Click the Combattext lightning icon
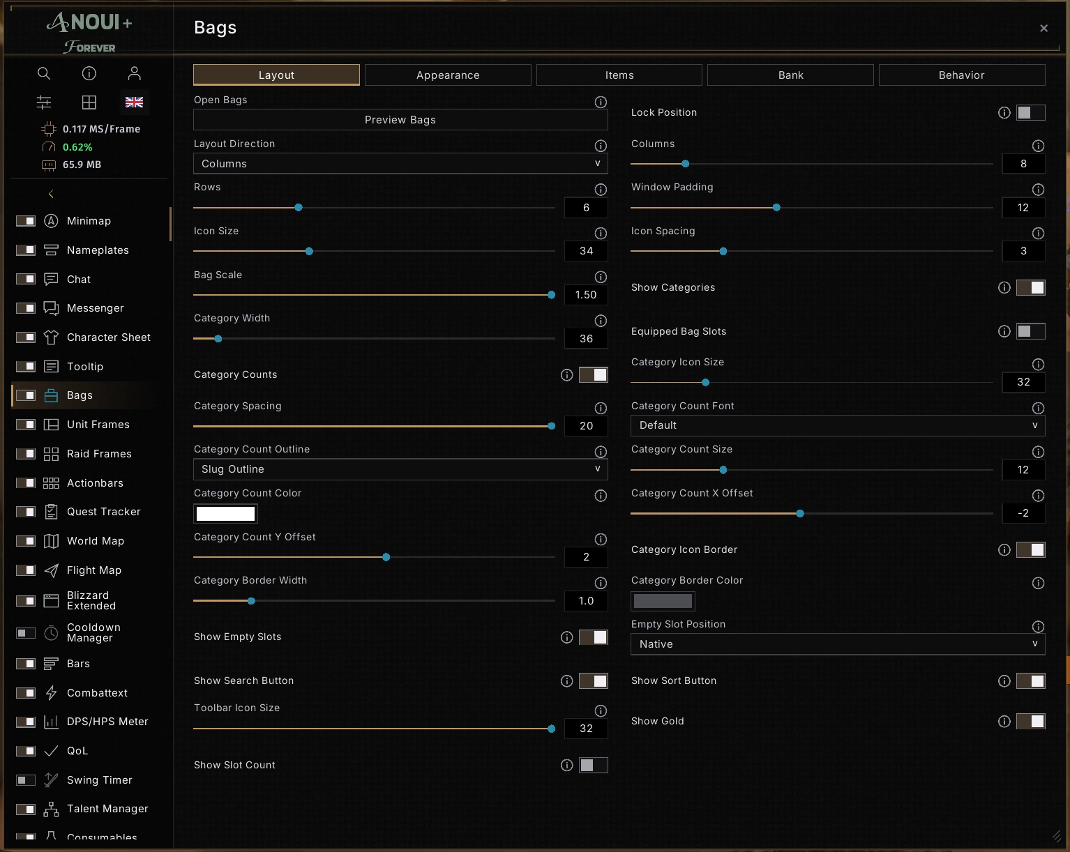The width and height of the screenshot is (1070, 852). (51, 693)
